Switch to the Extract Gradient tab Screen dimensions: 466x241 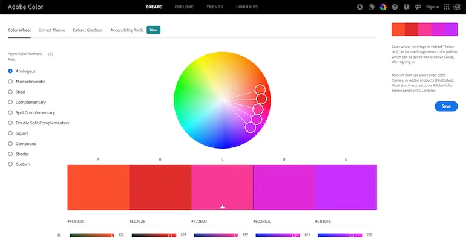point(88,30)
